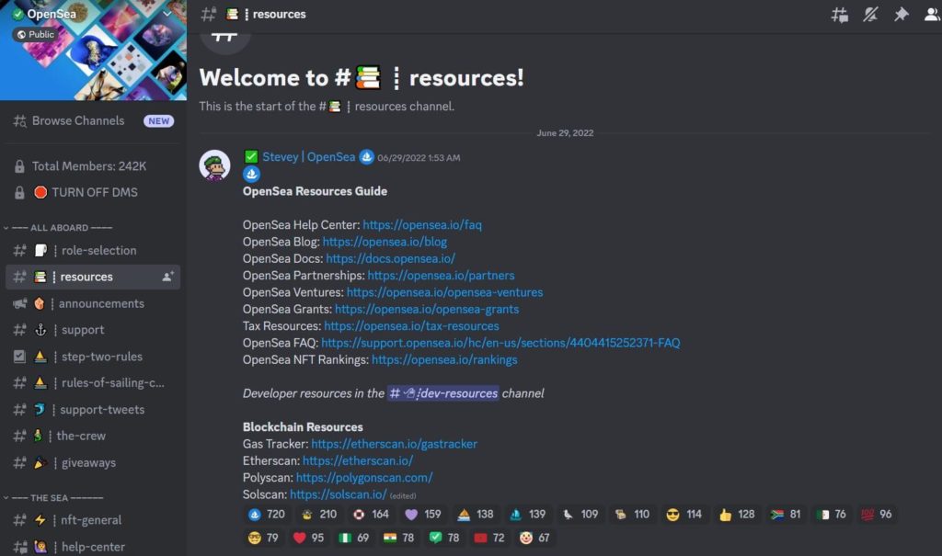Open opensea-grants link
The height and width of the screenshot is (556, 942).
pos(427,309)
